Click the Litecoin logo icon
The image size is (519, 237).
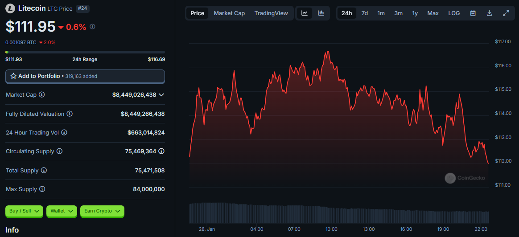point(10,8)
